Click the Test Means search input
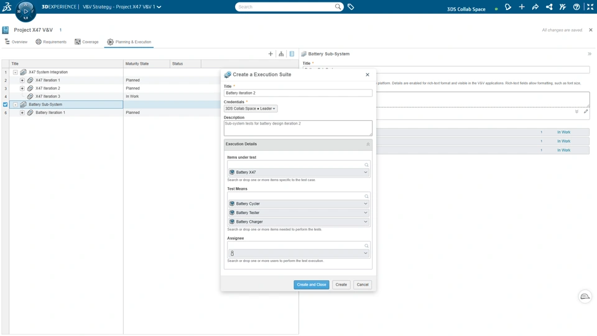Screen dimensions: 597x336 coord(295,196)
